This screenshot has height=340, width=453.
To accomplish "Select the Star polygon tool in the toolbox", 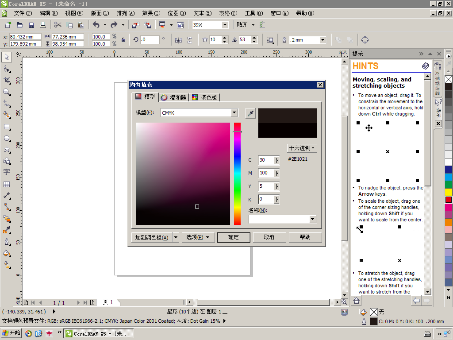I will click(7, 150).
